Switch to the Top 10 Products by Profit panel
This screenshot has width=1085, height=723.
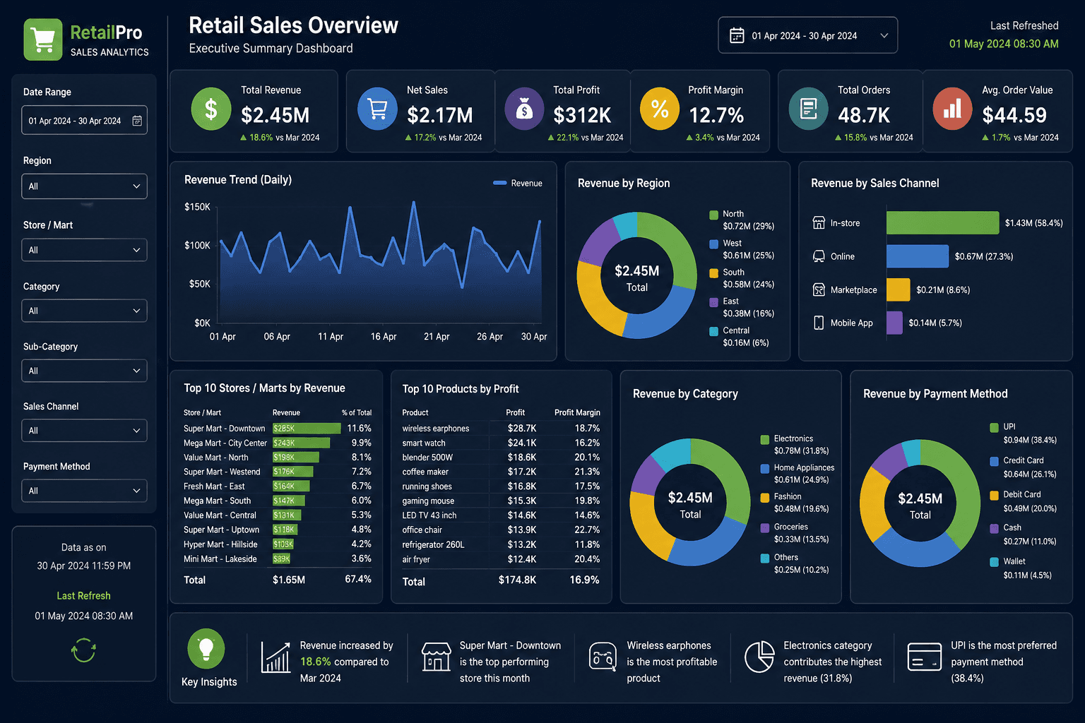[460, 388]
